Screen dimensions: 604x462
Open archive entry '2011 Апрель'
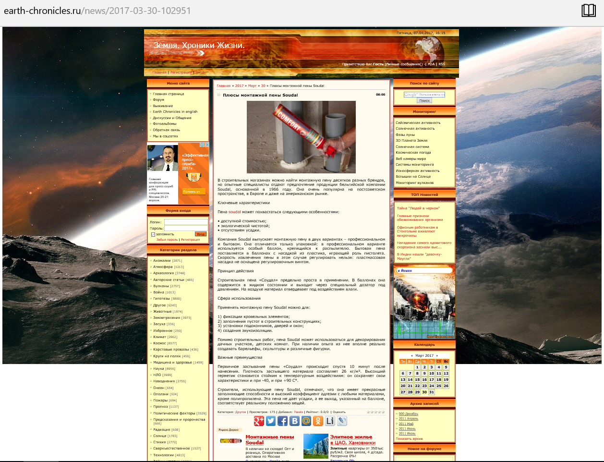[x=409, y=419]
